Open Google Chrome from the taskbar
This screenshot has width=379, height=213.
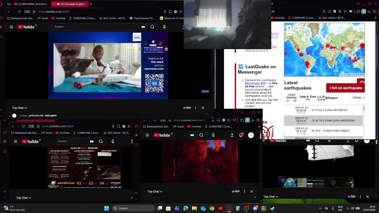[x=212, y=208]
